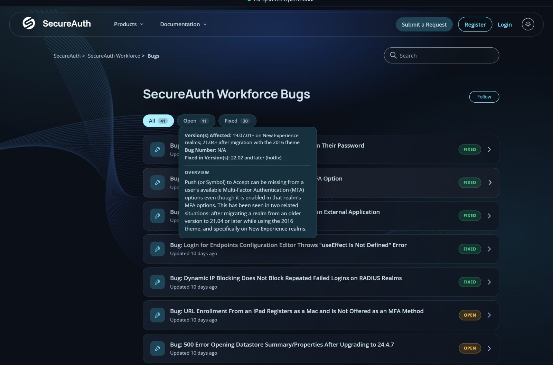Click the SecureAuth brand name text
Screen dimensions: 553x365
(x=67, y=24)
